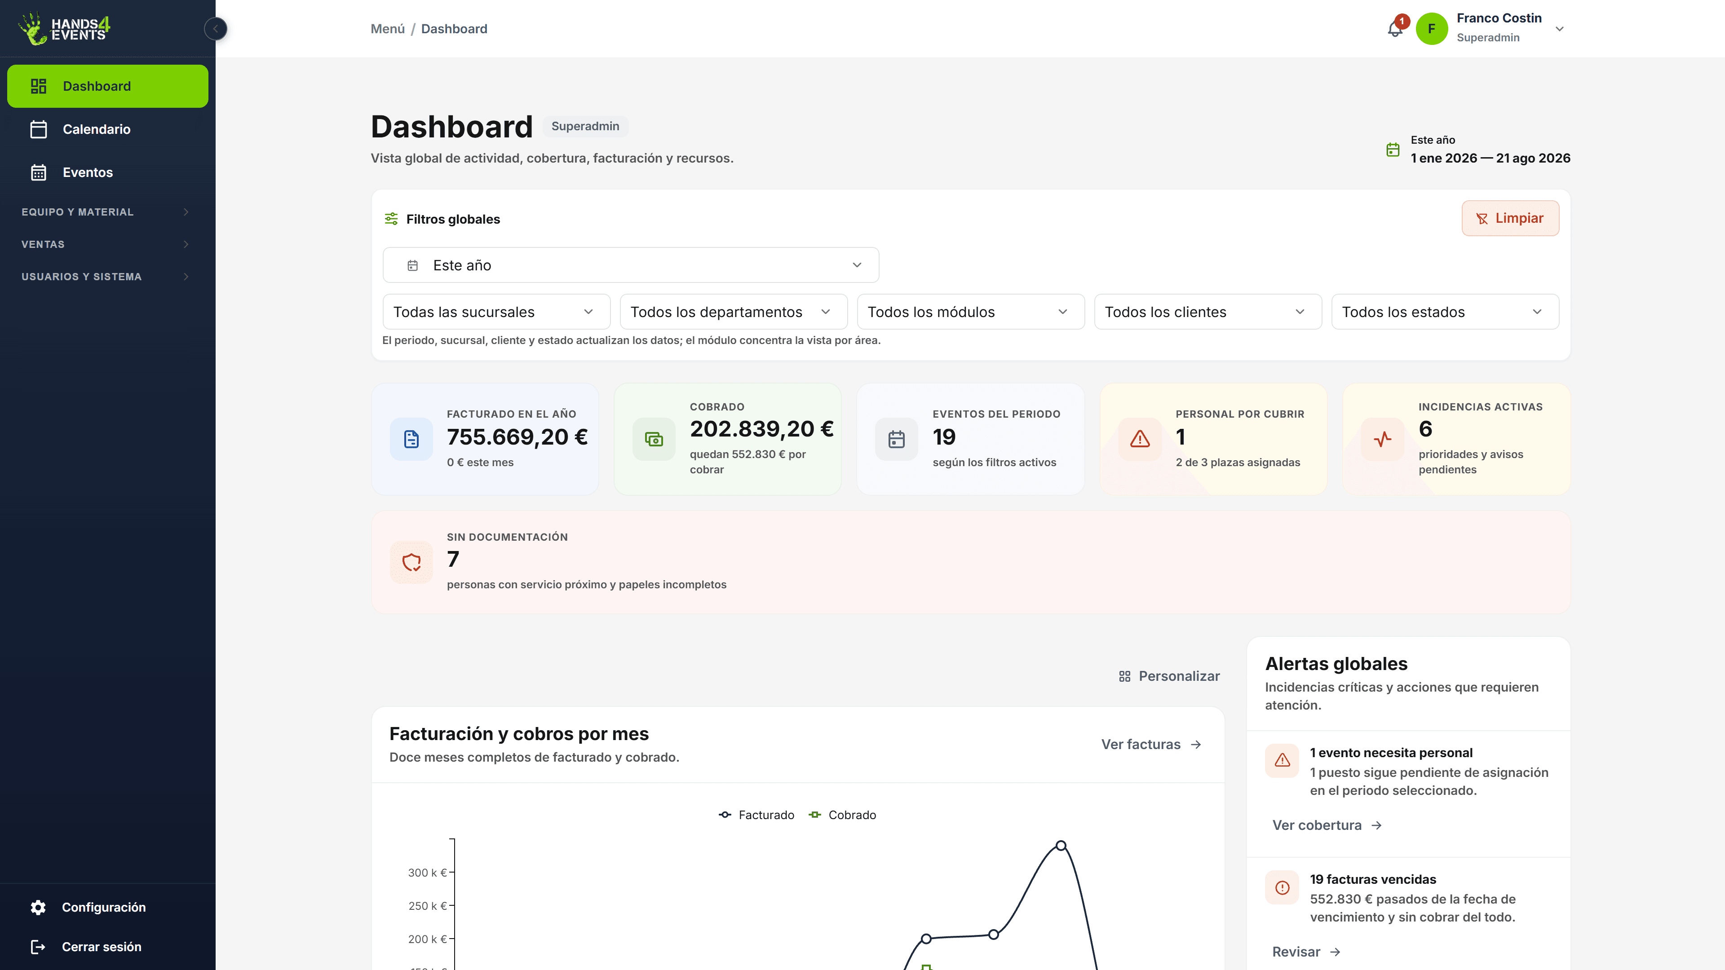Click the highest Facturado data point on chart

[1061, 846]
